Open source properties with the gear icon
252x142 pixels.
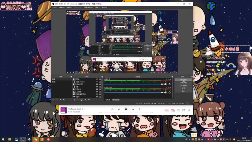[x=82, y=100]
